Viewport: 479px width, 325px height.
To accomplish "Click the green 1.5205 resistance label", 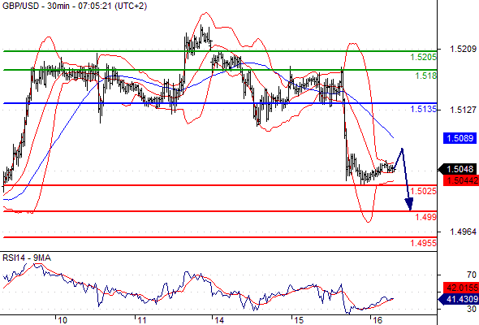I will pos(423,57).
